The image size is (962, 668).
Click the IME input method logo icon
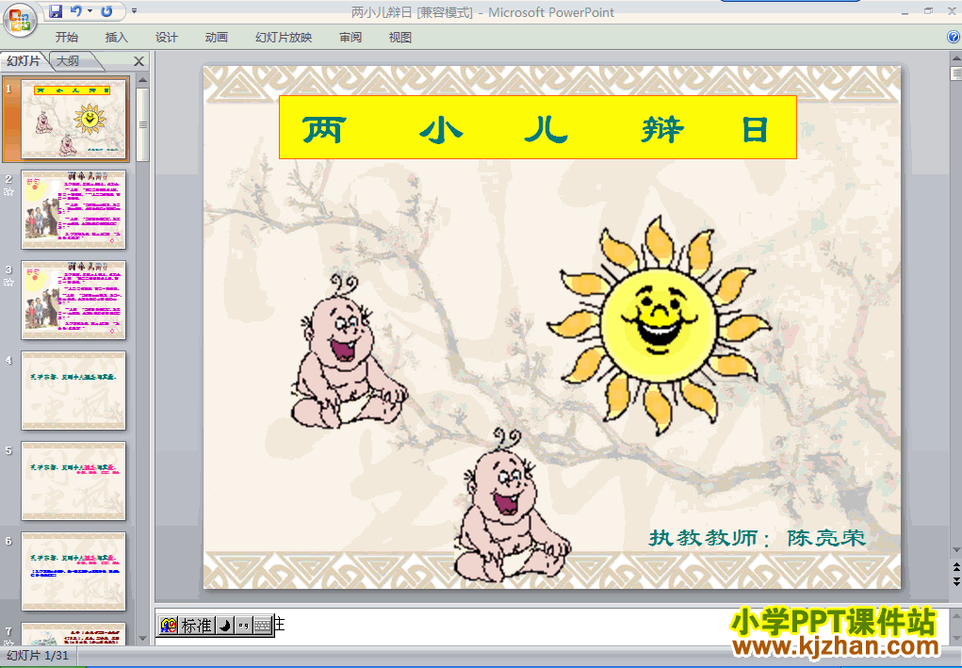click(168, 626)
